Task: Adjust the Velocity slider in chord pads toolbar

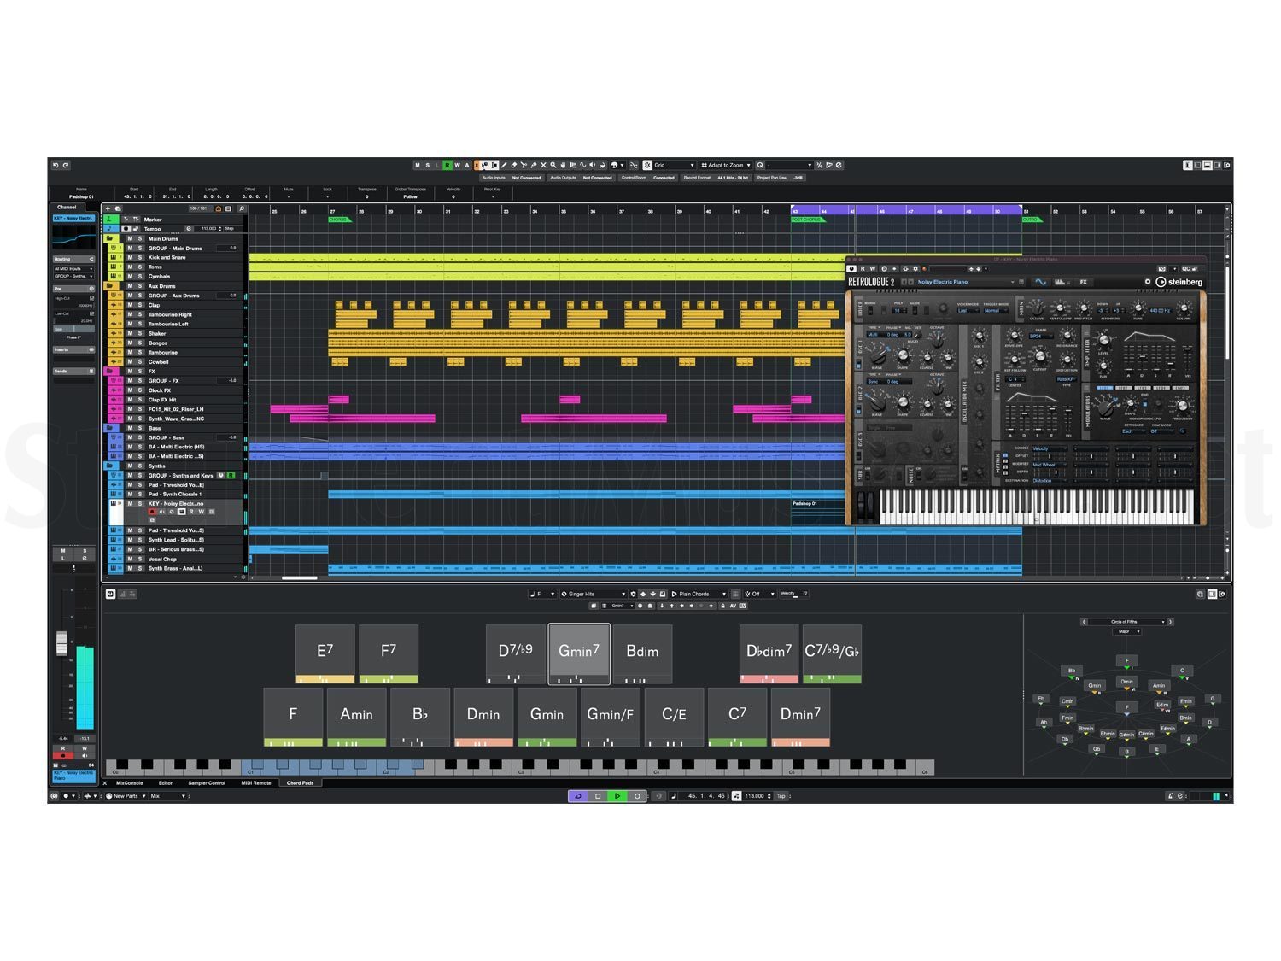Action: pos(797,595)
